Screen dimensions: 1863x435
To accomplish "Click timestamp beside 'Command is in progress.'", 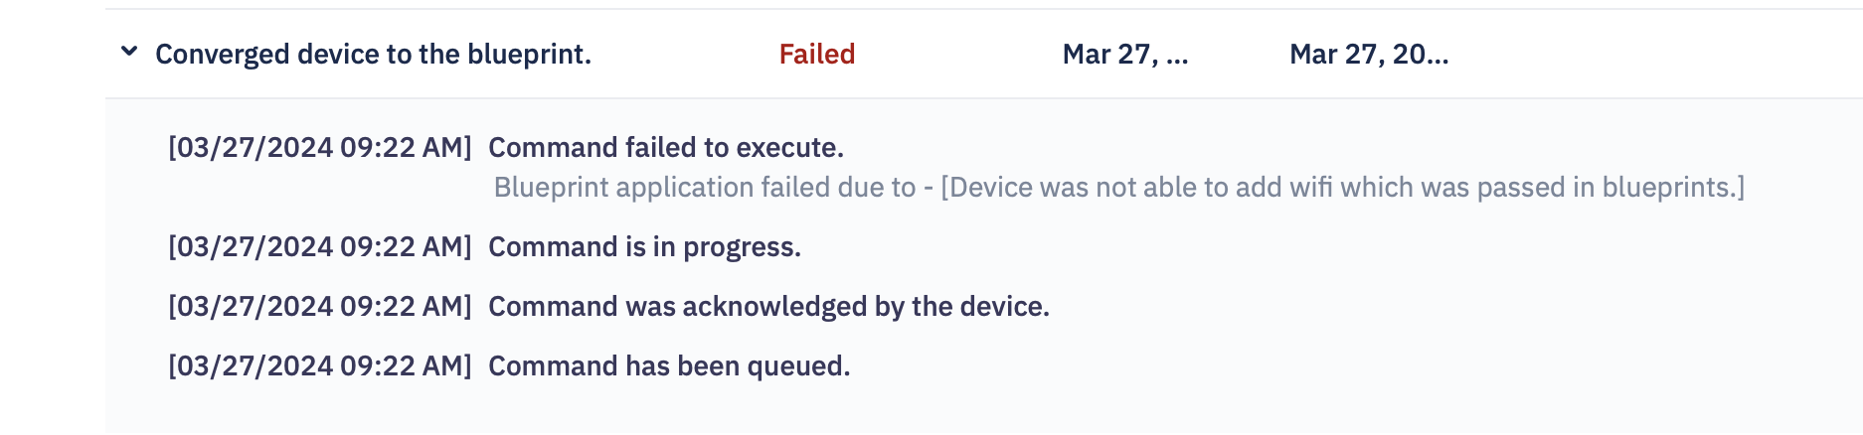I will [x=320, y=246].
